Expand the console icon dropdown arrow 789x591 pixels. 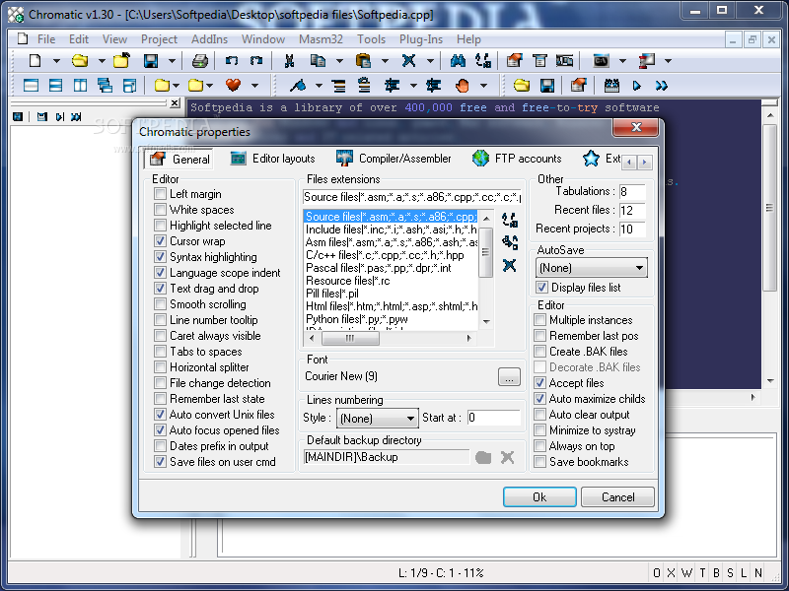pyautogui.click(x=622, y=61)
